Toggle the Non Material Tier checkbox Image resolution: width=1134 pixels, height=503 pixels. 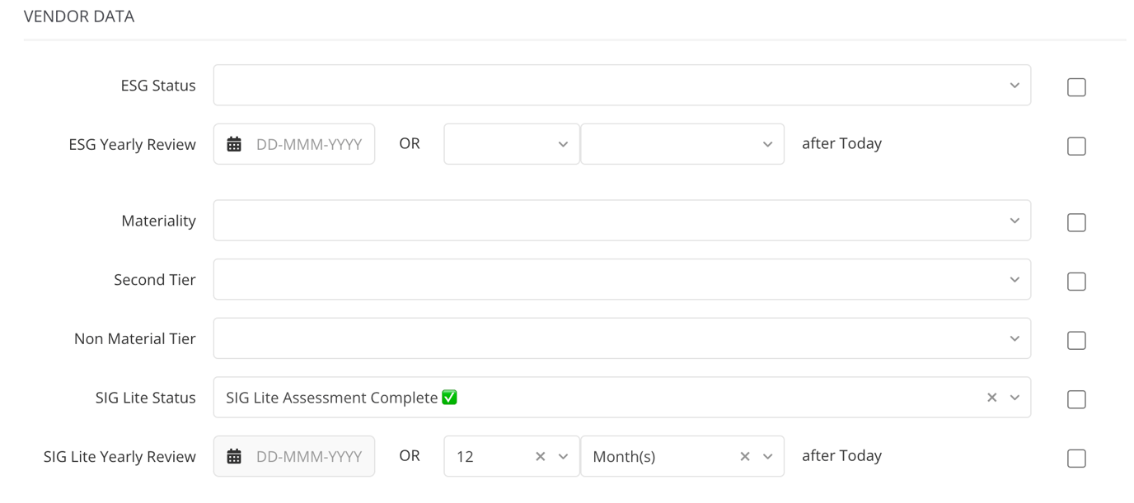[x=1076, y=340]
